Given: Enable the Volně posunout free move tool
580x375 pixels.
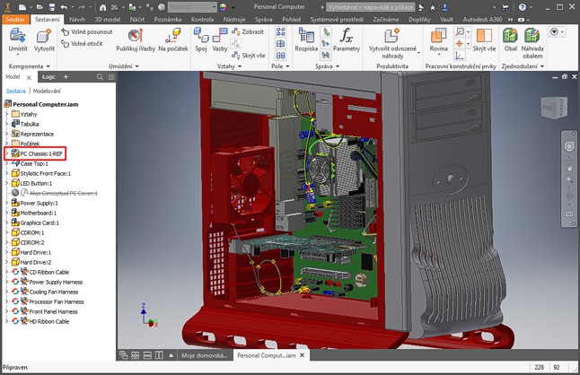Looking at the screenshot, I should (x=86, y=31).
